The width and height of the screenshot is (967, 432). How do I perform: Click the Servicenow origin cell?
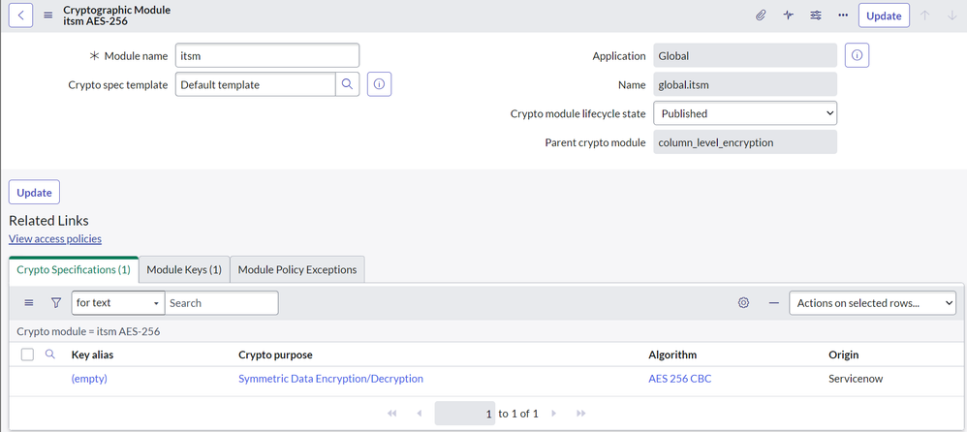click(856, 379)
